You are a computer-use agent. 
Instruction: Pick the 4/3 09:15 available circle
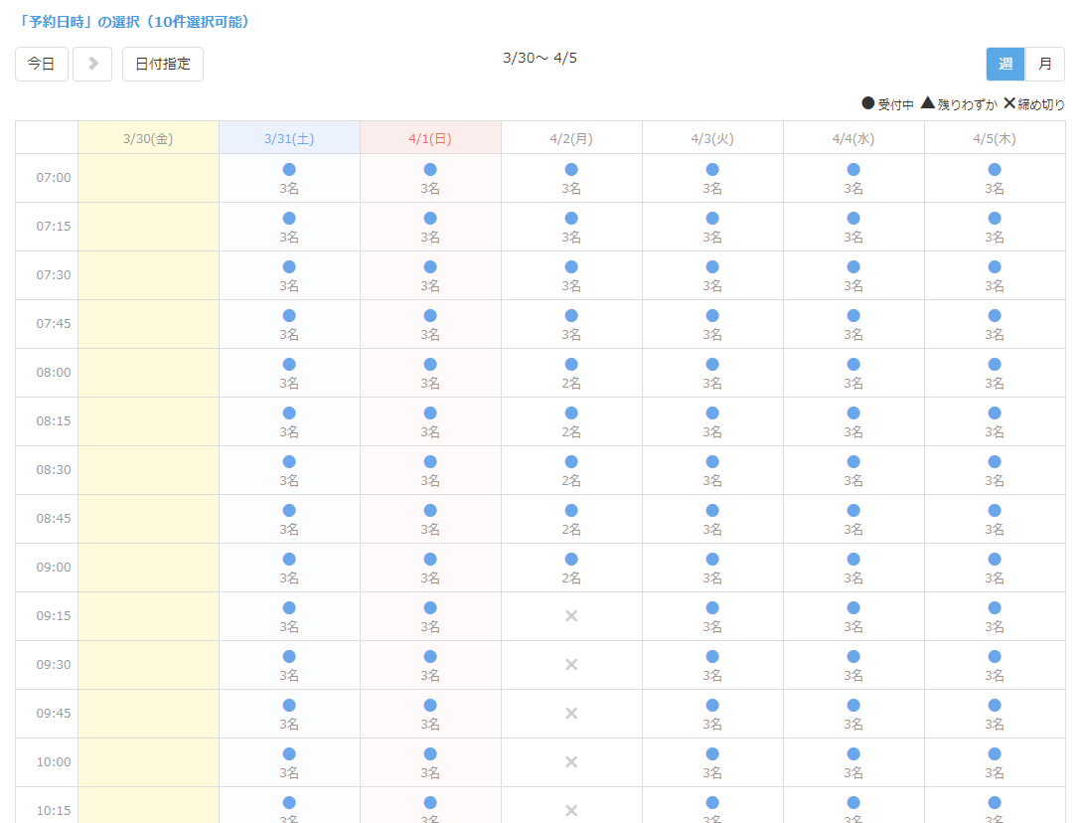point(712,616)
